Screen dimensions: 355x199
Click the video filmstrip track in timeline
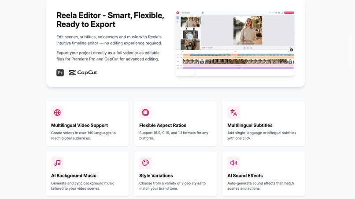(238, 62)
